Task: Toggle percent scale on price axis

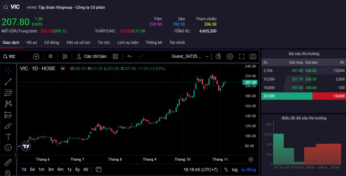Action: click(x=226, y=170)
